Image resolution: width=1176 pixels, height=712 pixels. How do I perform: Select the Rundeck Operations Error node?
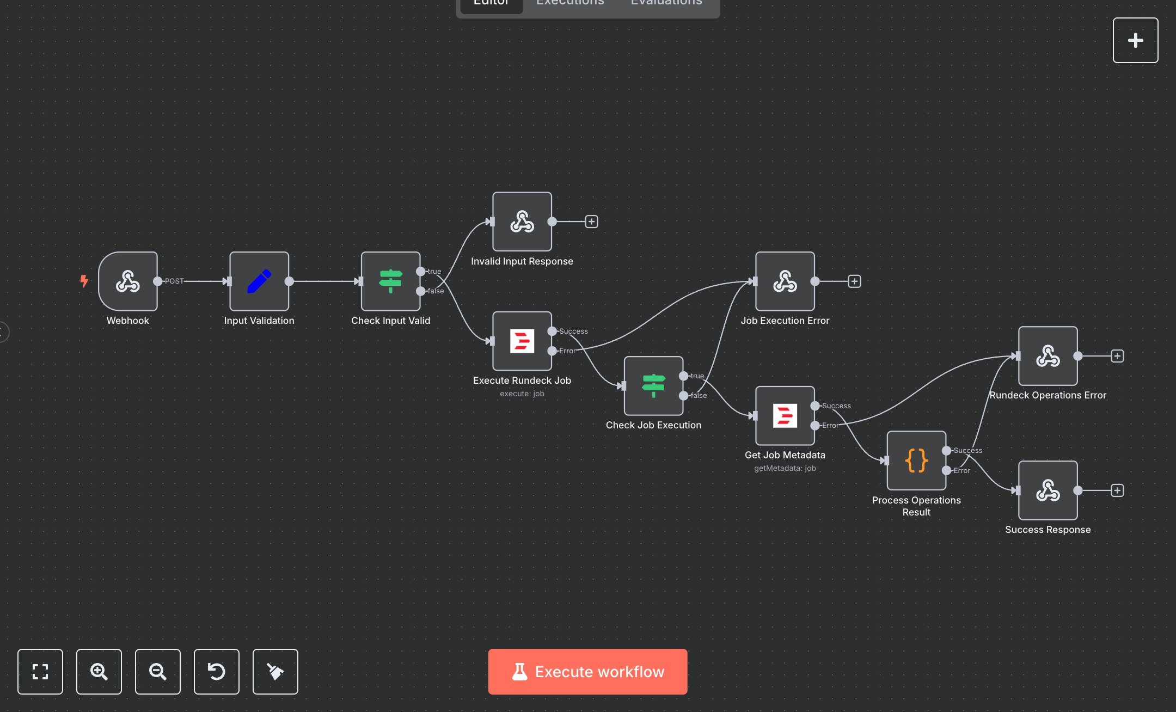pyautogui.click(x=1047, y=357)
